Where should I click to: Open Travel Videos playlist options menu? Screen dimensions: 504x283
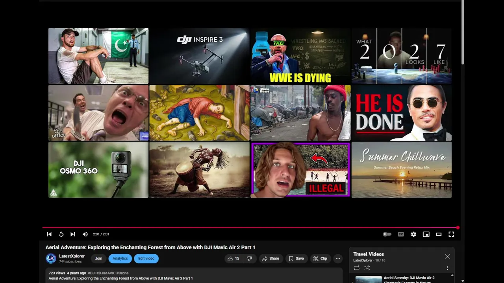coord(447,268)
